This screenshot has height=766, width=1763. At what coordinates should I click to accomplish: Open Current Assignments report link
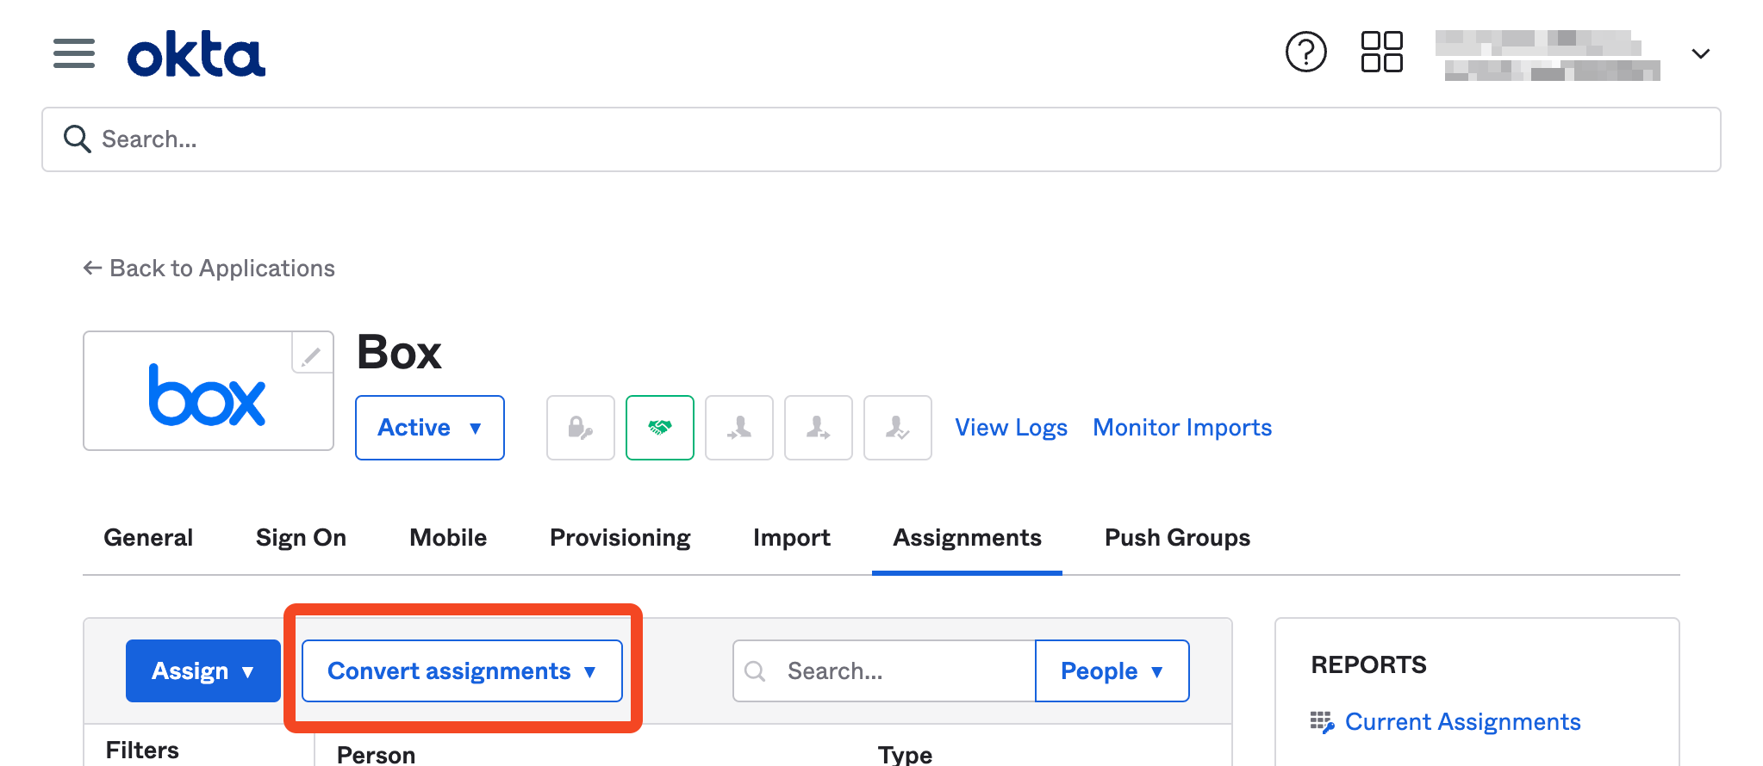(x=1462, y=721)
